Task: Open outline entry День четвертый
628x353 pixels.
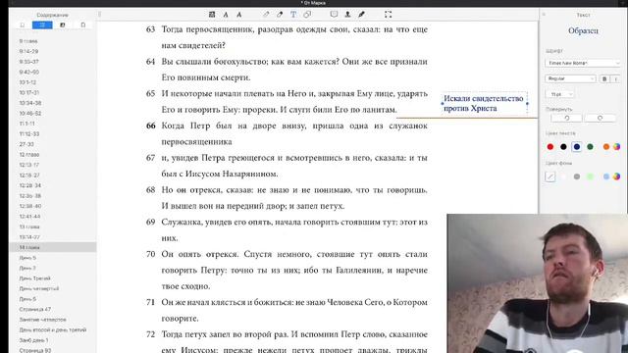Action: [39, 288]
